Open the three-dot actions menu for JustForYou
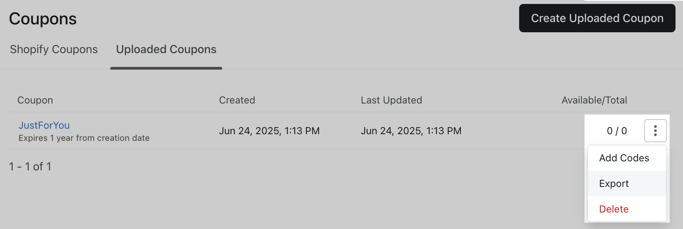683x229 pixels. pyautogui.click(x=655, y=131)
